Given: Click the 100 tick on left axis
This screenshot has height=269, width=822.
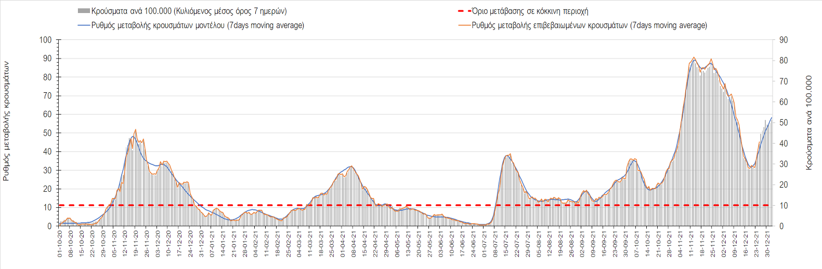Looking at the screenshot, I should point(46,40).
